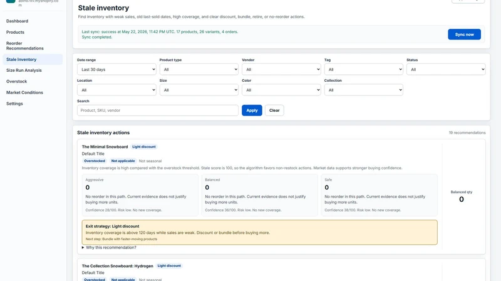Focus the Product, SKU, vendor search field
Image resolution: width=501 pixels, height=281 pixels.
[x=158, y=111]
